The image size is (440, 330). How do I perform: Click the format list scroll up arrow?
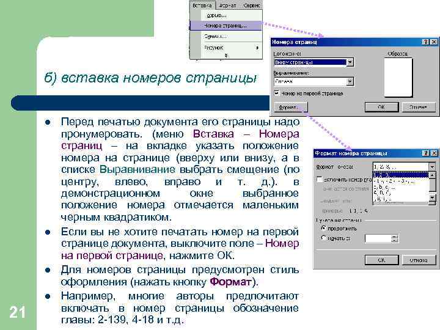pos(433,175)
